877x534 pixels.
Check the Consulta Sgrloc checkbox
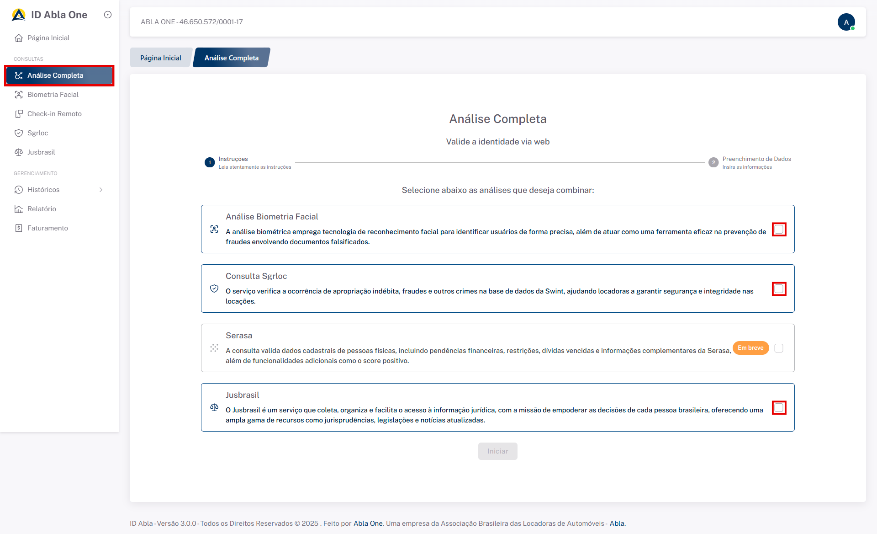[779, 289]
